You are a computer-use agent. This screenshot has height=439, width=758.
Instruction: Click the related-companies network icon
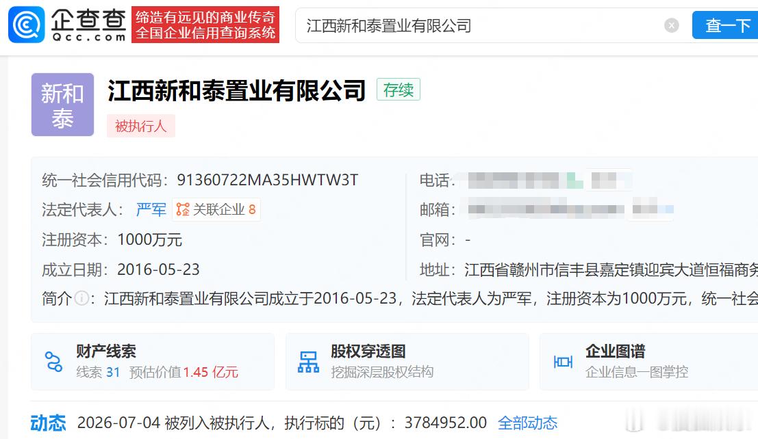coord(183,210)
